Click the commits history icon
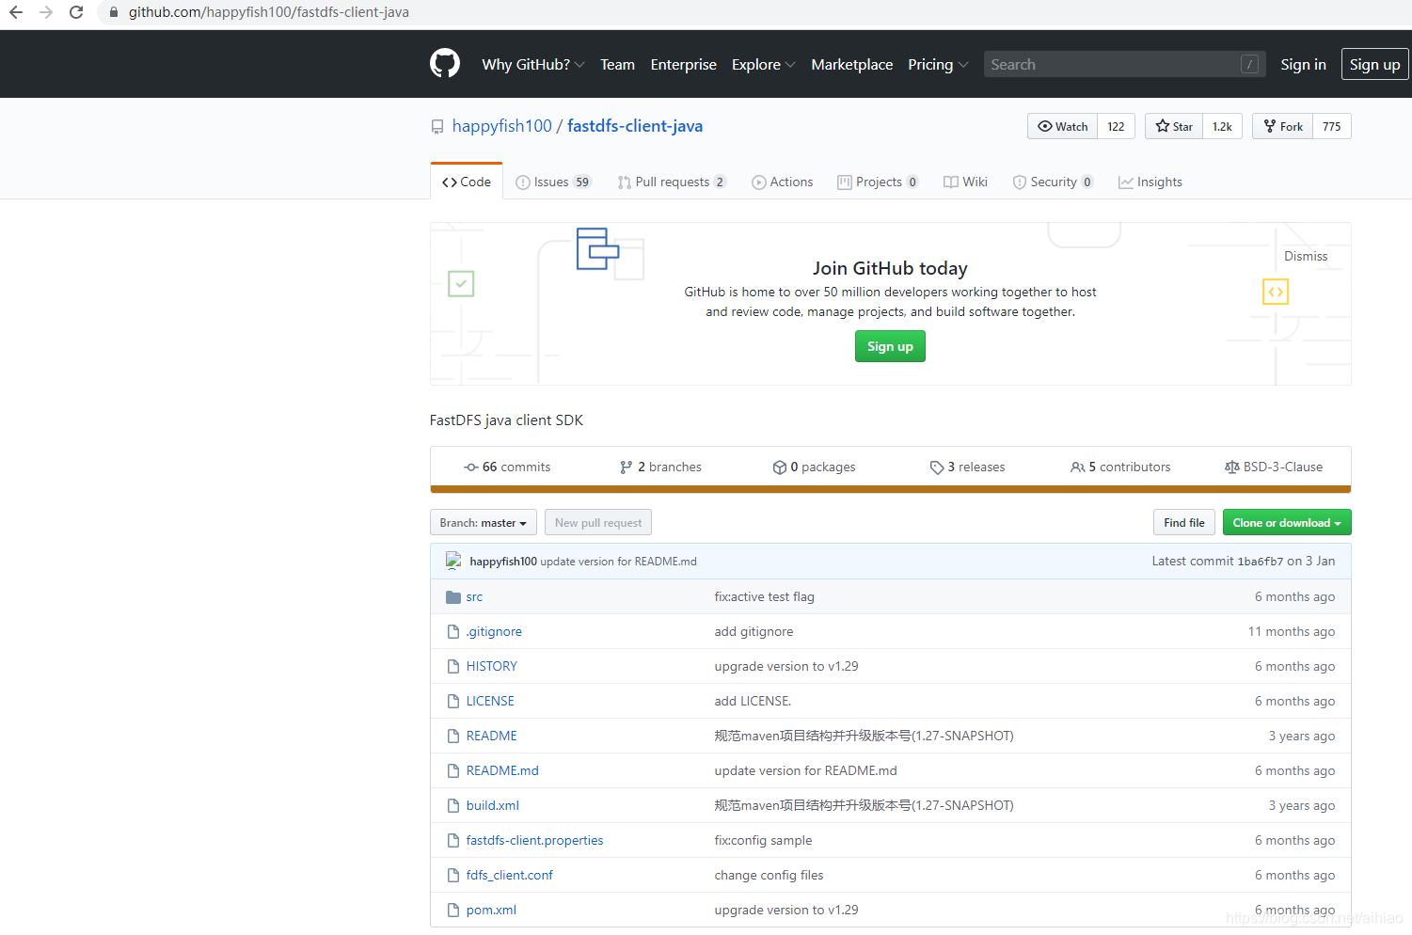The image size is (1412, 935). point(471,467)
